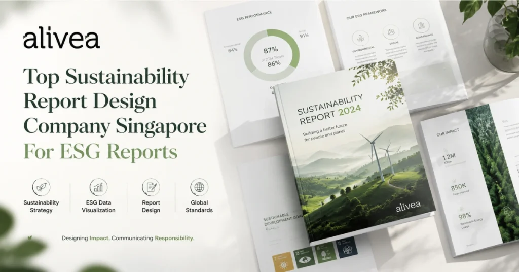Click the Environmental icon in ESG Framework page
The image size is (519, 272).
(x=360, y=38)
